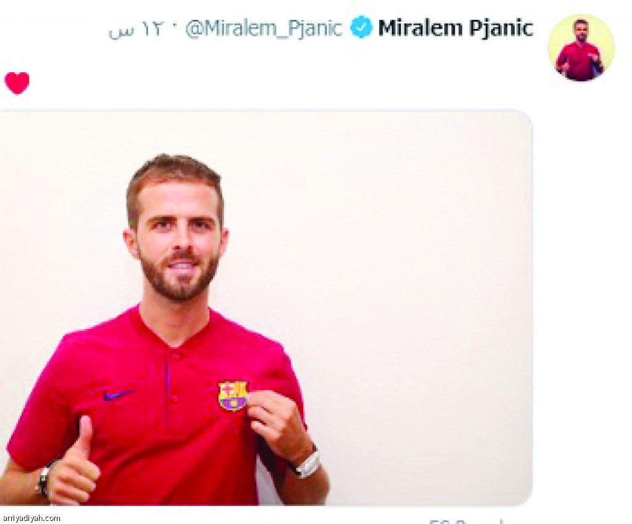Click the arriyadiyah.com watermark text
This screenshot has width=632, height=524.
click(31, 518)
